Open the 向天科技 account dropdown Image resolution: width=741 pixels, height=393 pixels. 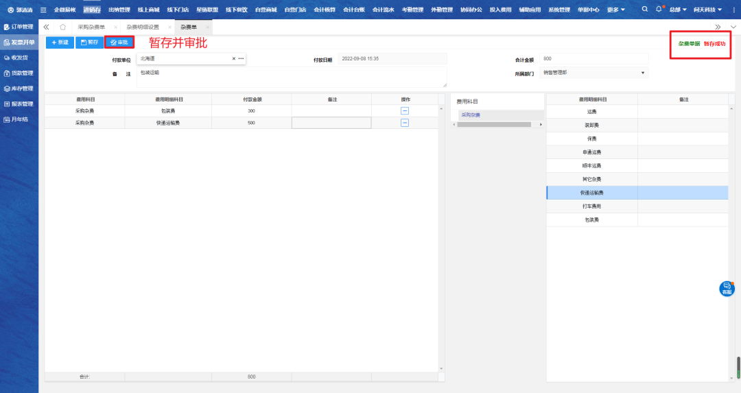[x=707, y=10]
